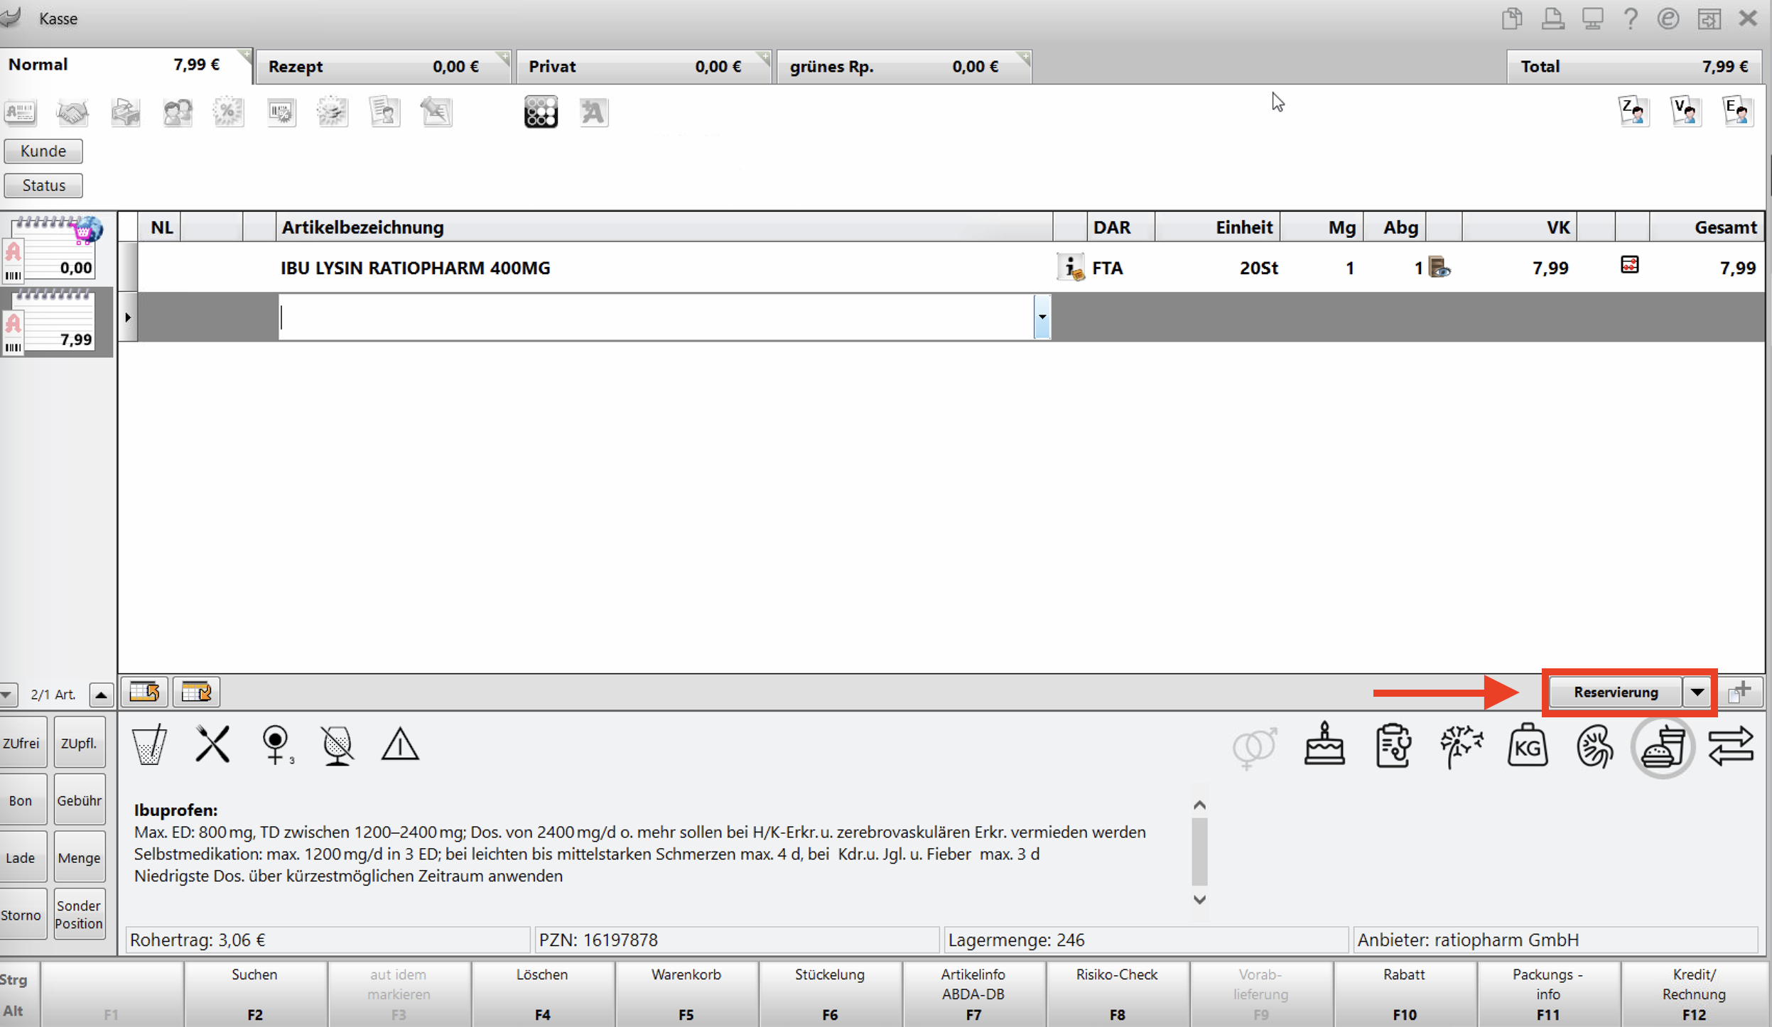Switch to the Privat tab
The width and height of the screenshot is (1772, 1027).
[x=644, y=66]
